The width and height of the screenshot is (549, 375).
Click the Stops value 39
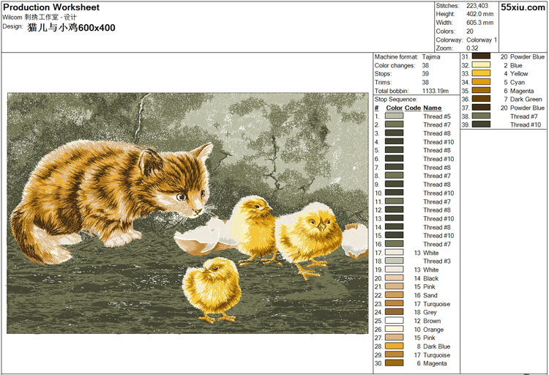coord(425,73)
